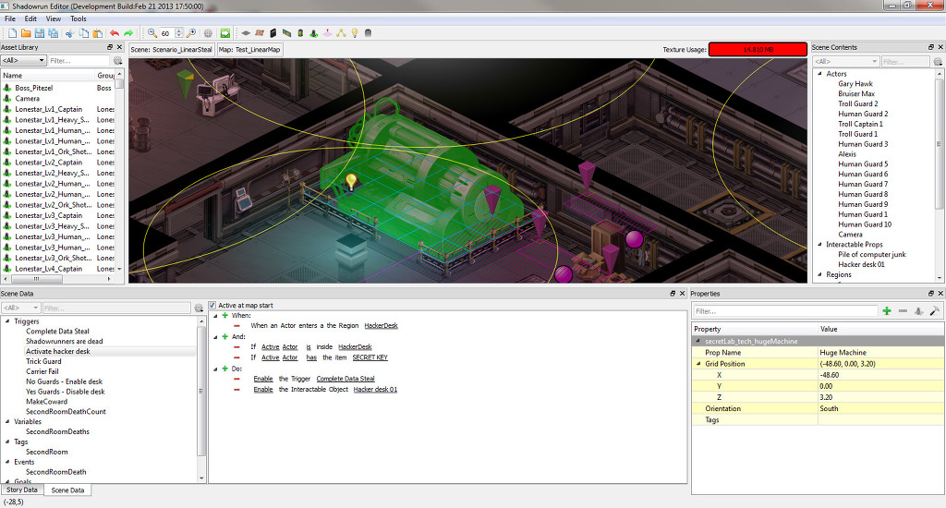Cut with the scissors toolbar icon
The image size is (946, 508).
pos(70,33)
